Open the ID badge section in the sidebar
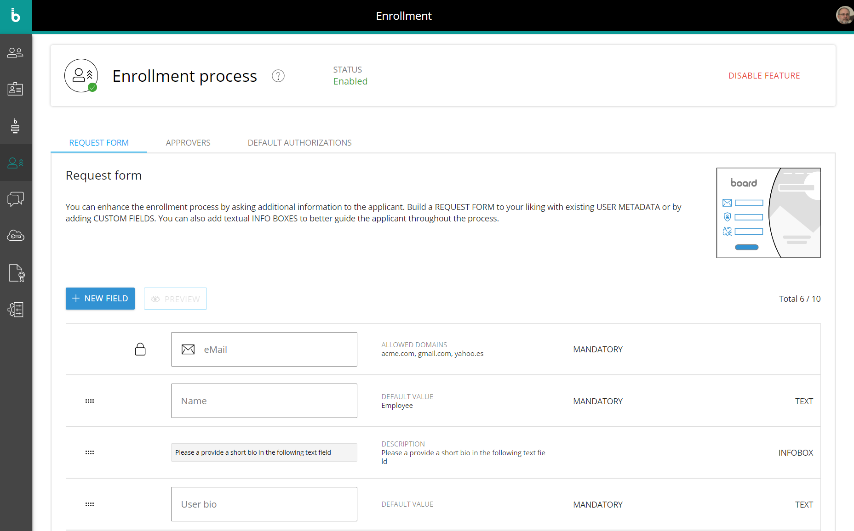The height and width of the screenshot is (531, 854). point(16,89)
